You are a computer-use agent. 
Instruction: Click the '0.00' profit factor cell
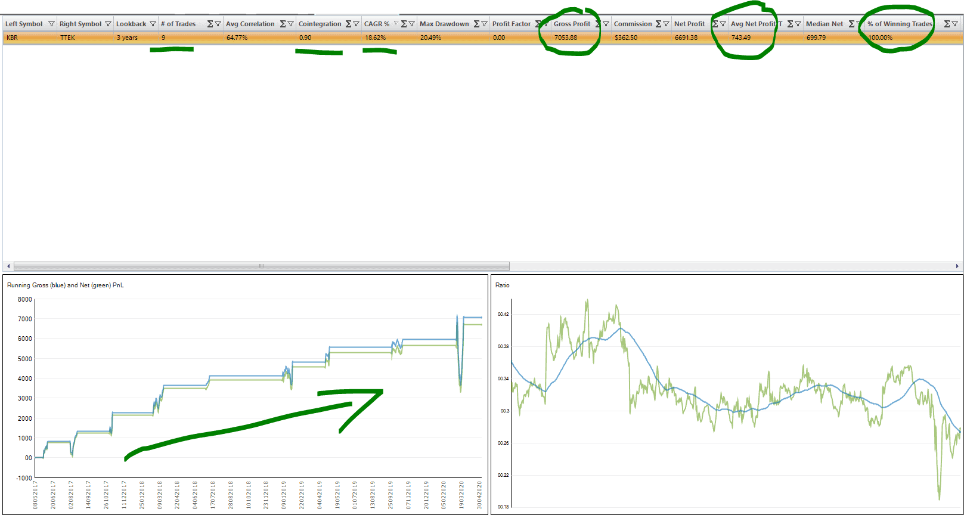(x=520, y=38)
